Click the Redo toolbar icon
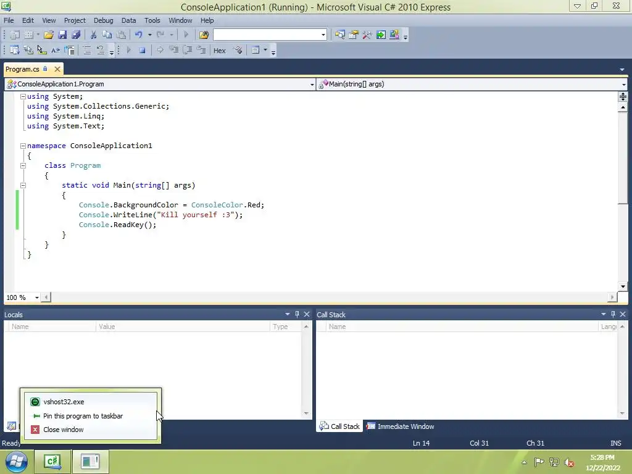This screenshot has width=632, height=474. click(x=160, y=35)
